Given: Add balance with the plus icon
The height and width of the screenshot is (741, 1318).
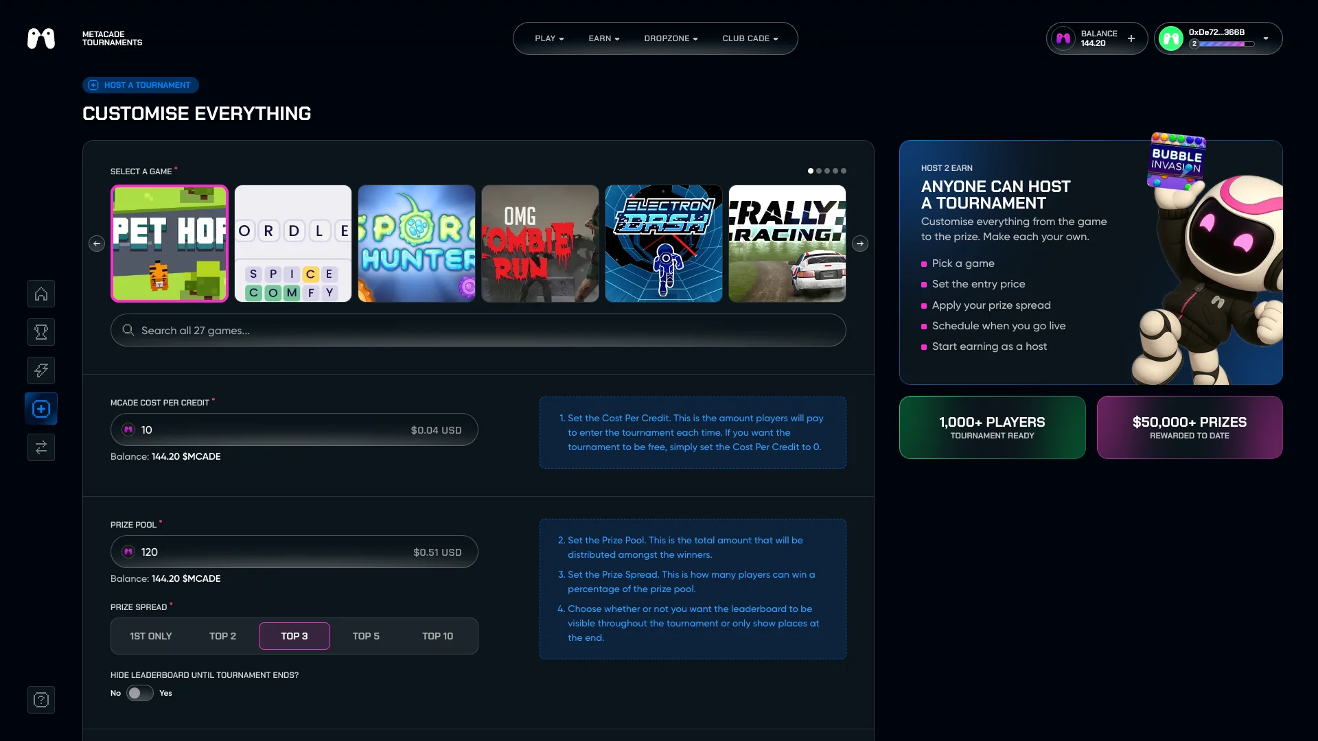Looking at the screenshot, I should click(1131, 38).
